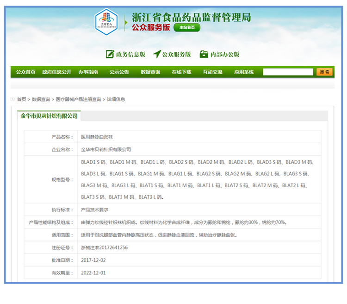347x304 pixels.
Task: Select the 金华市贝莉针织有限公司 tab
Action: [49, 116]
